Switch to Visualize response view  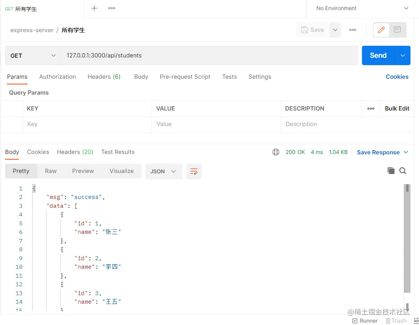click(x=121, y=171)
